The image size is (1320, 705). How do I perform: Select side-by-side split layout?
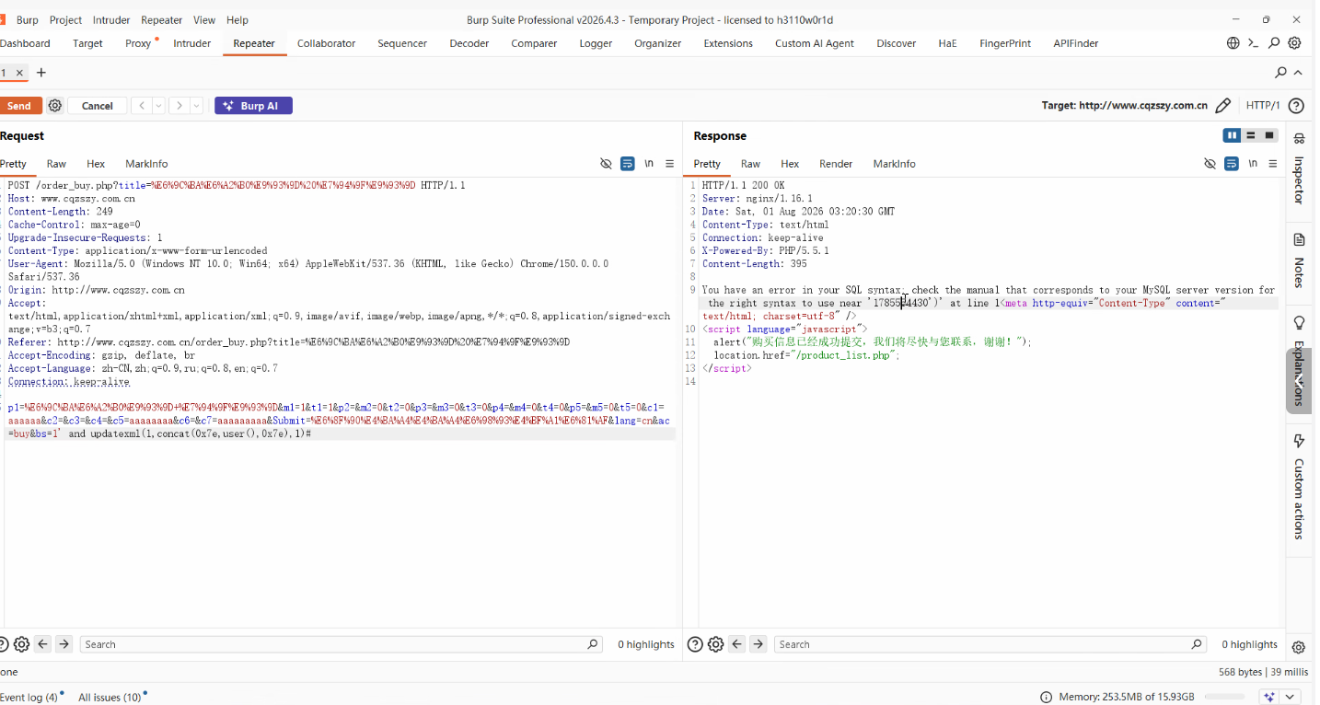click(x=1232, y=135)
